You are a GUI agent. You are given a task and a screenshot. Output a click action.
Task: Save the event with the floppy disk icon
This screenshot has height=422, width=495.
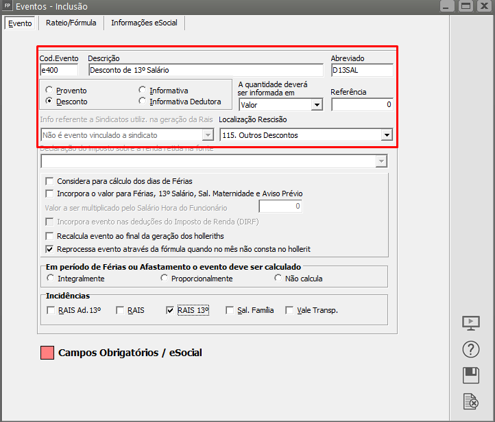tap(471, 375)
